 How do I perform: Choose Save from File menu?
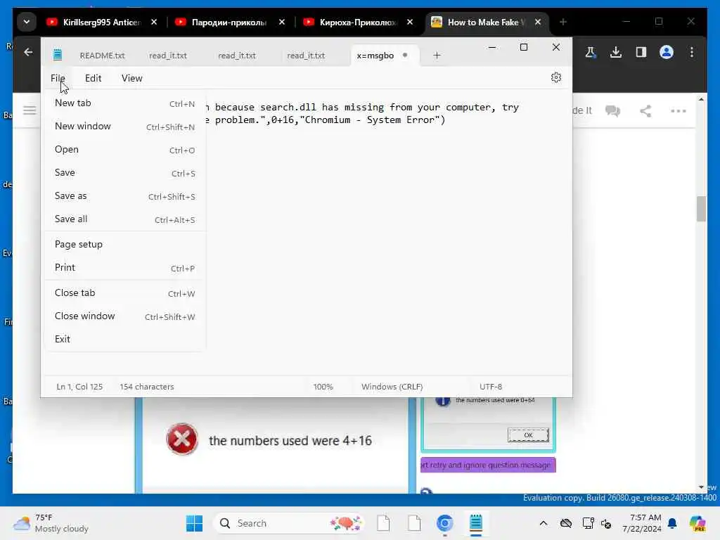[124, 173]
